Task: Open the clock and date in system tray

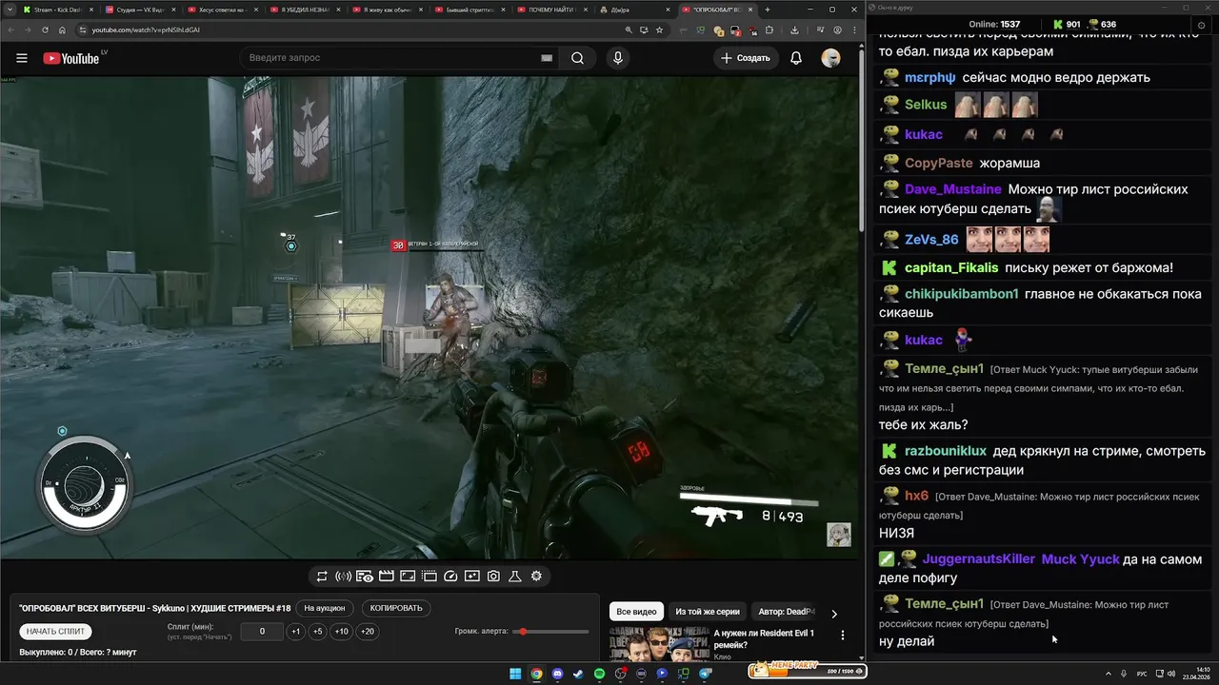Action: (1196, 674)
